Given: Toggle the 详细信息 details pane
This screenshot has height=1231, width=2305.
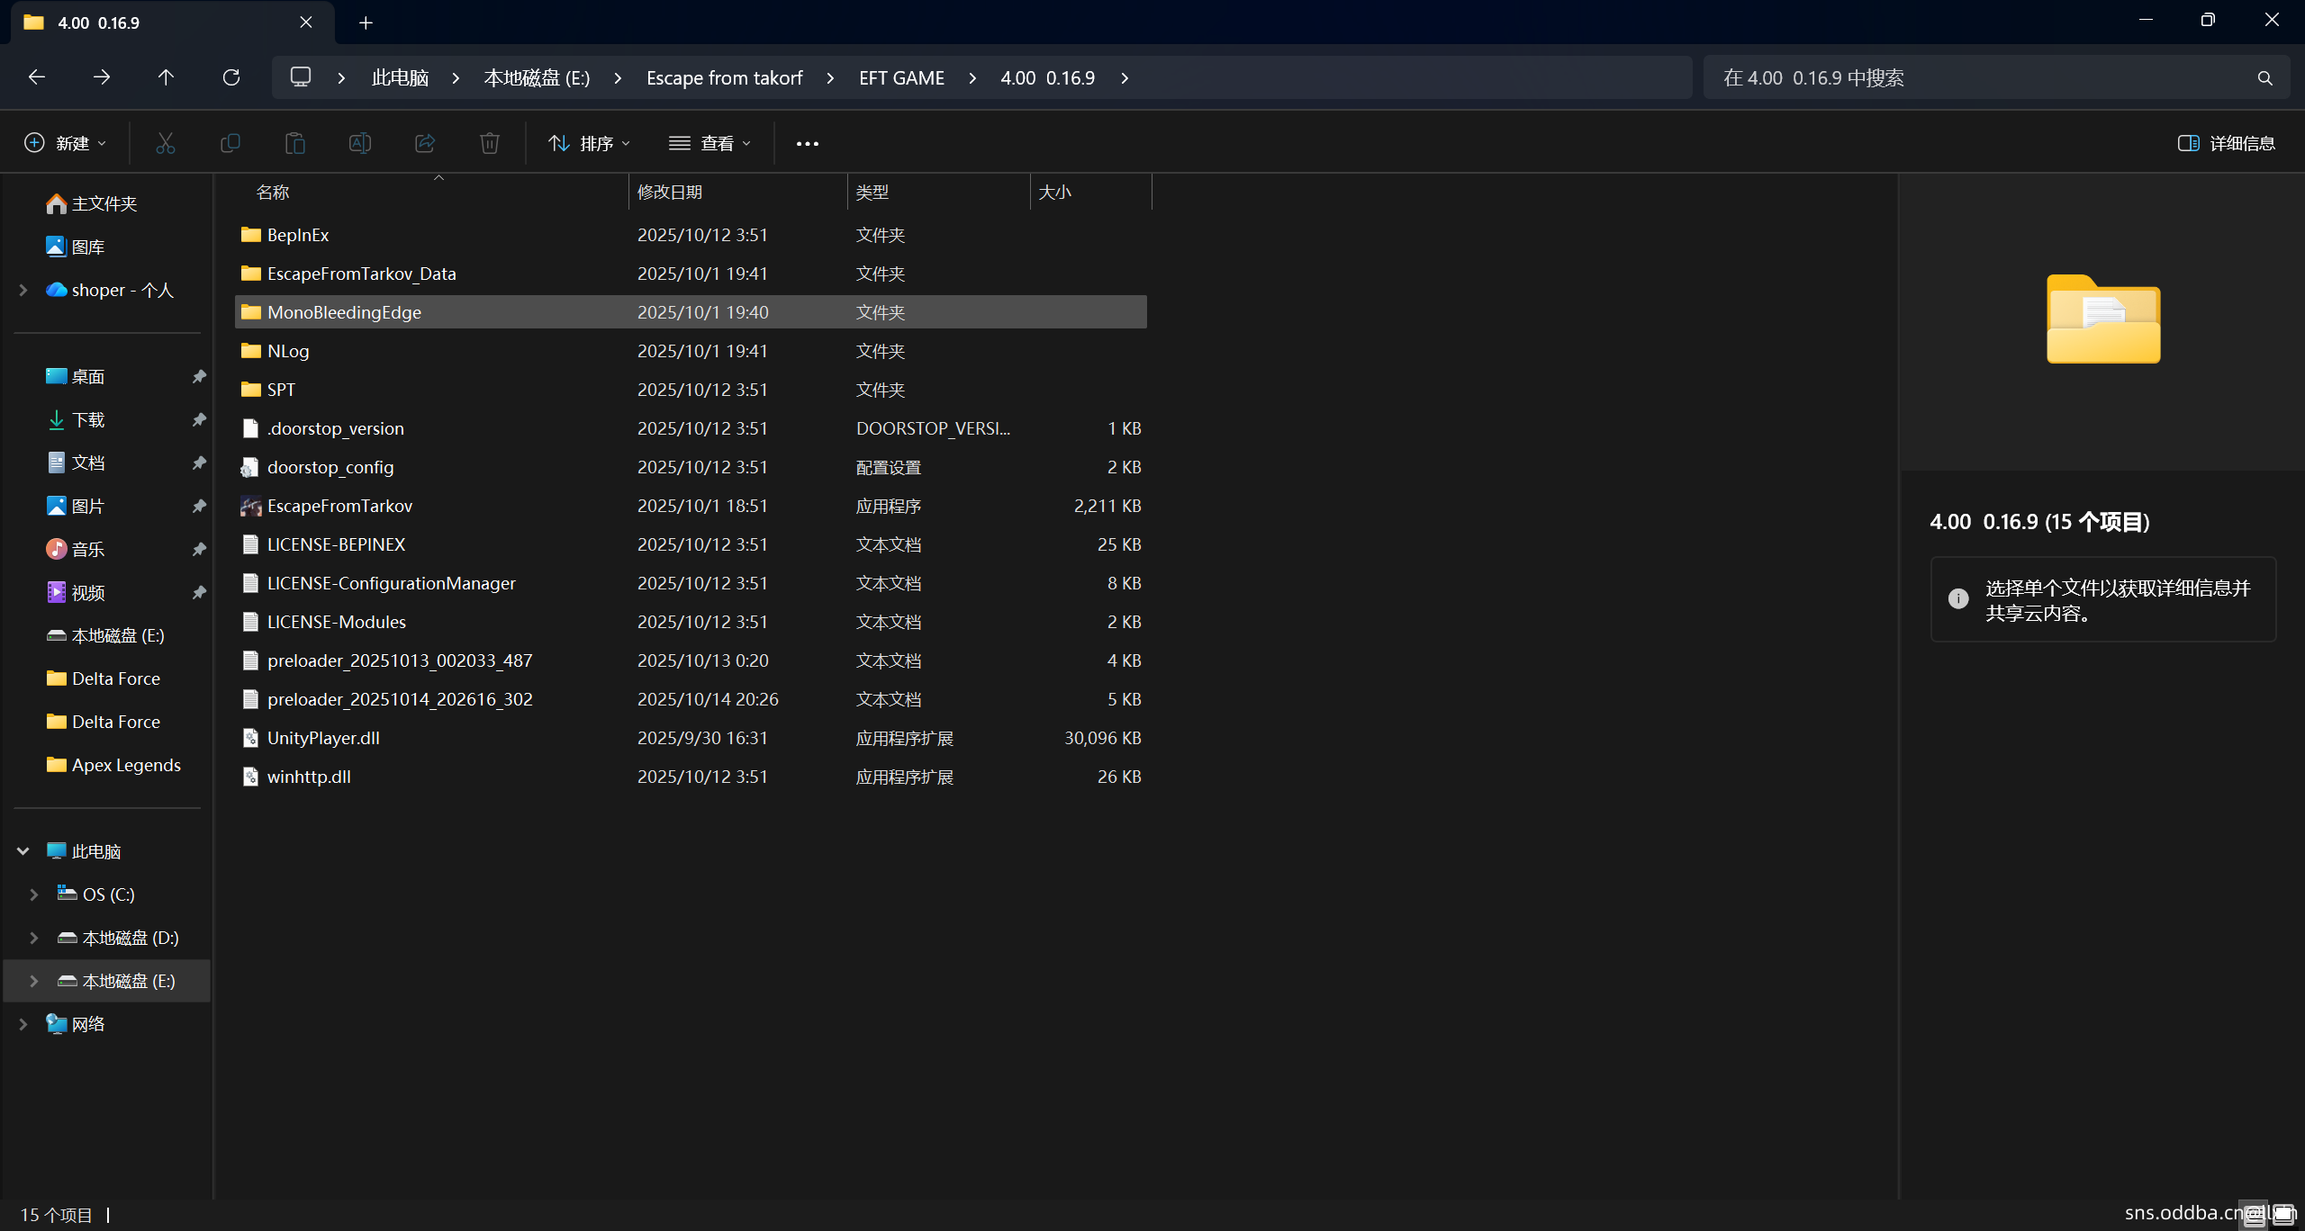Looking at the screenshot, I should point(2226,143).
